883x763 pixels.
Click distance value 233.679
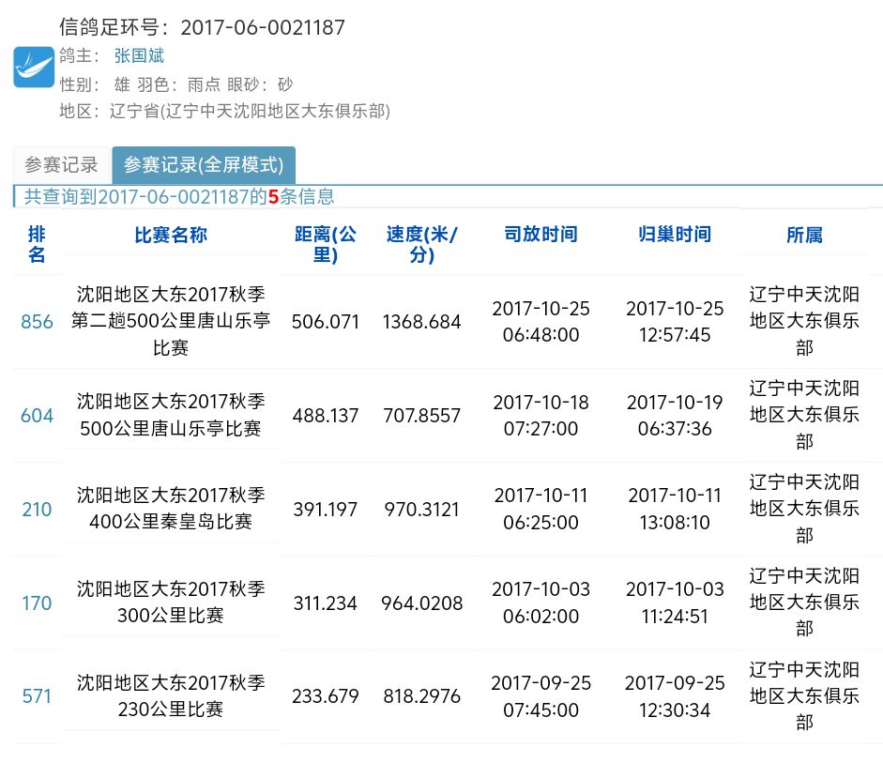coord(326,696)
